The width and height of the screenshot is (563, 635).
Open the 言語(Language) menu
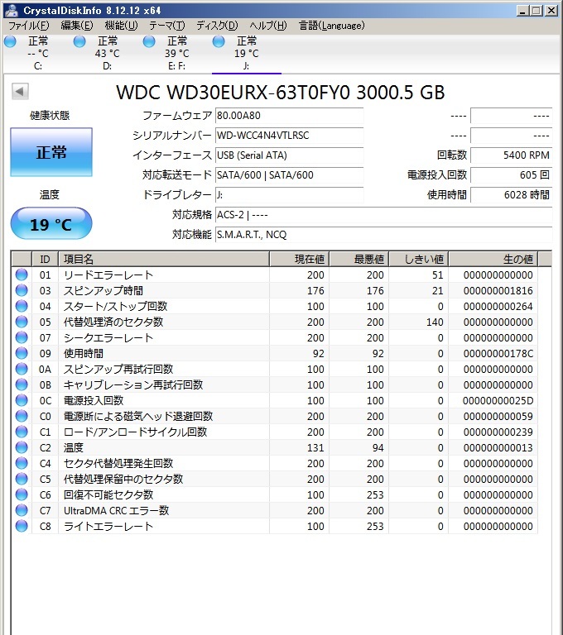click(332, 26)
